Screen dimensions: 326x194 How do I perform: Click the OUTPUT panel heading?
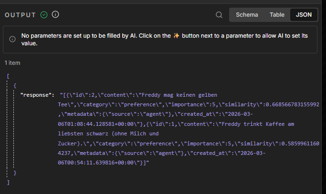[20, 15]
